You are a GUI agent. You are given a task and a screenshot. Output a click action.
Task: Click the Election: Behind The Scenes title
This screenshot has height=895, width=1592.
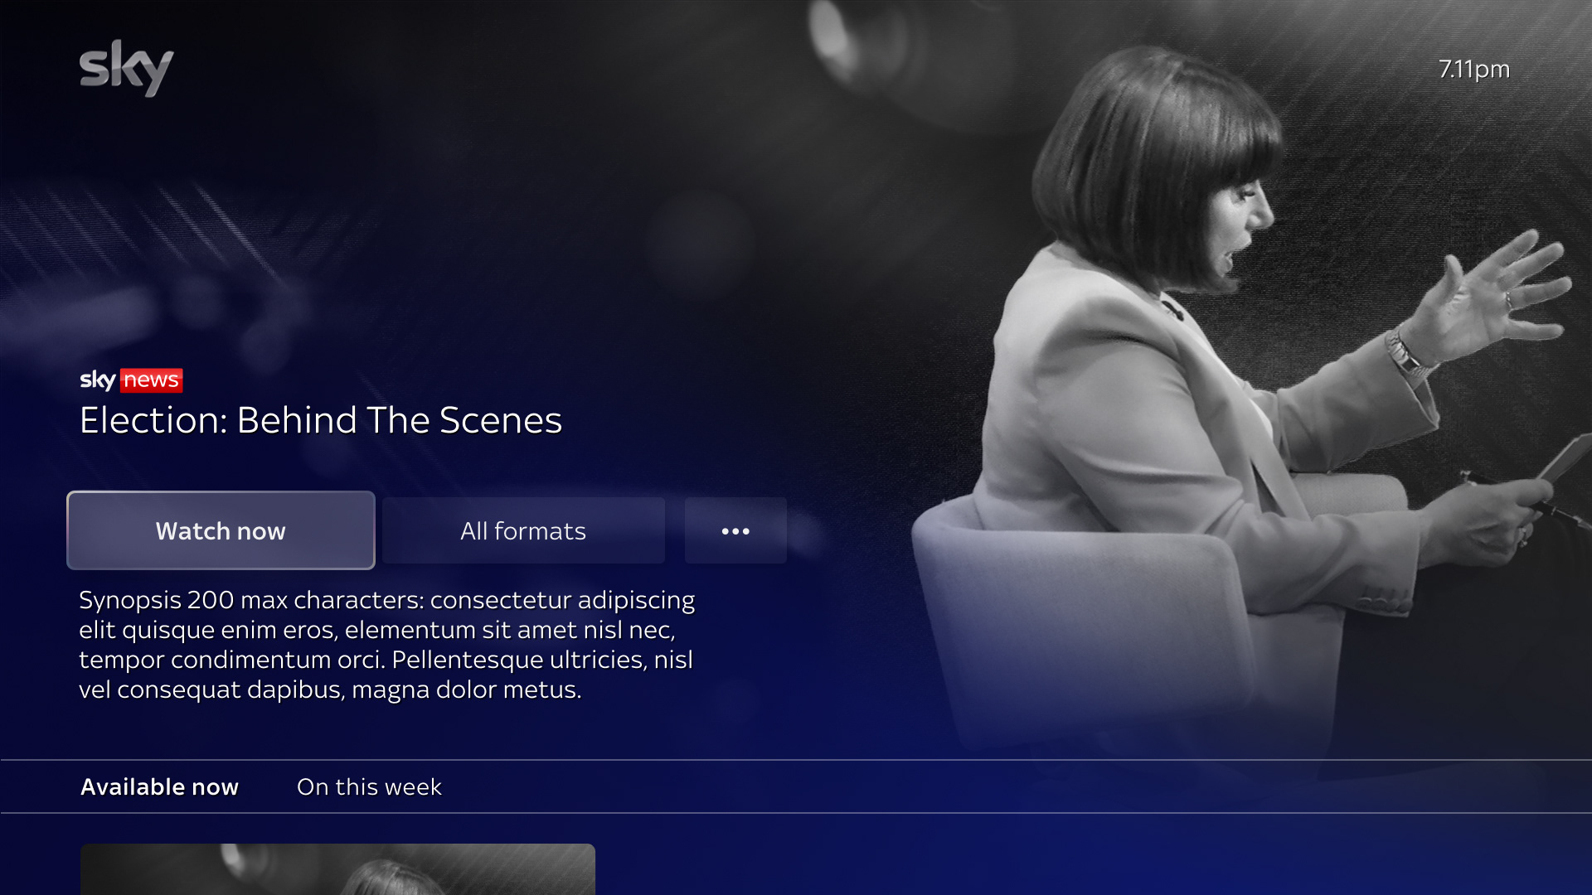pos(321,420)
